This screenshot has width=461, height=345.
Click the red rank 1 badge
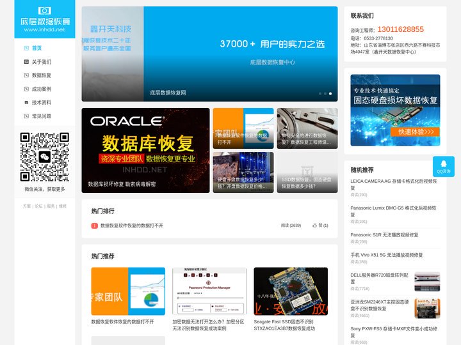[94, 226]
